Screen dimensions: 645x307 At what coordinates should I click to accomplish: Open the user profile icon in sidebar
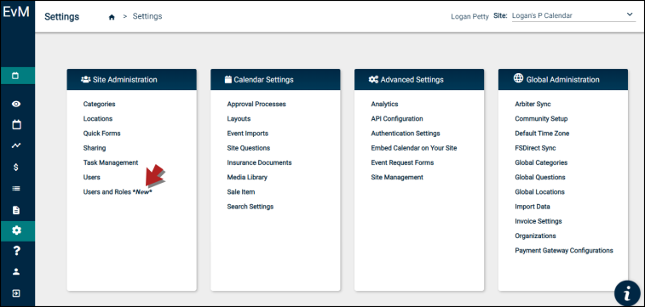coord(16,271)
